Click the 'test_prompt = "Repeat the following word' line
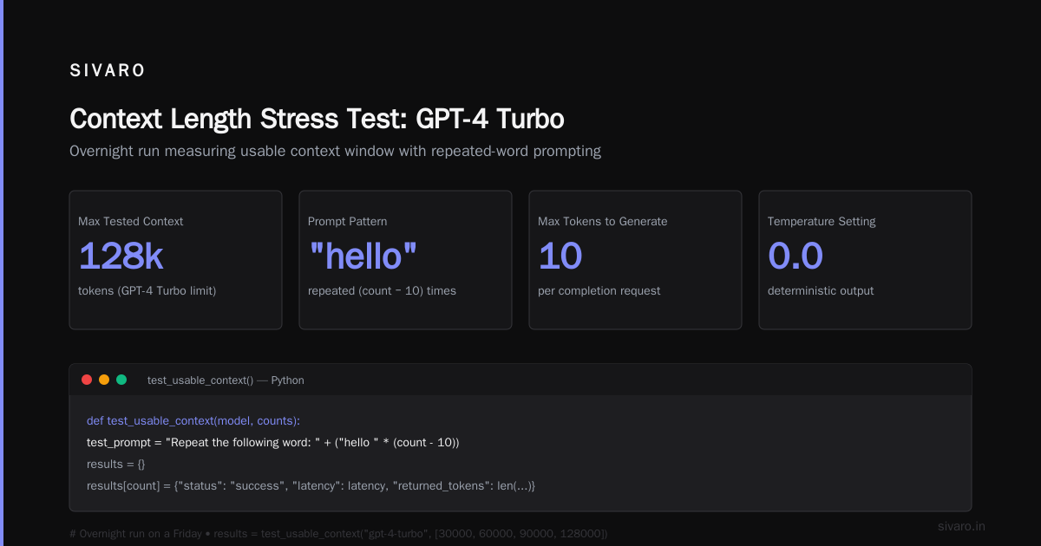The image size is (1041, 546). (272, 442)
